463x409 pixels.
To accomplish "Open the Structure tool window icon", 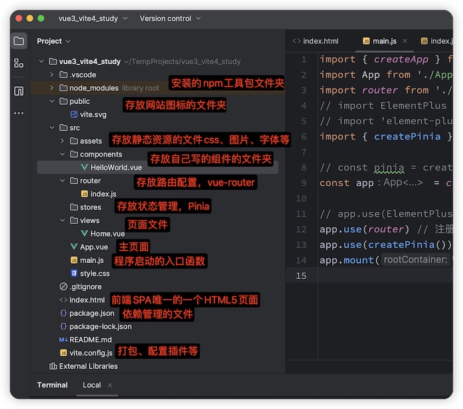I will pyautogui.click(x=19, y=63).
